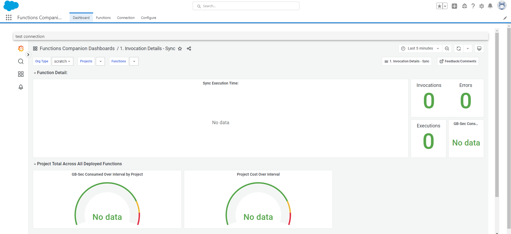Image resolution: width=511 pixels, height=234 pixels.
Task: Click the 1. Invocation Details - Sync title
Action: 148,49
